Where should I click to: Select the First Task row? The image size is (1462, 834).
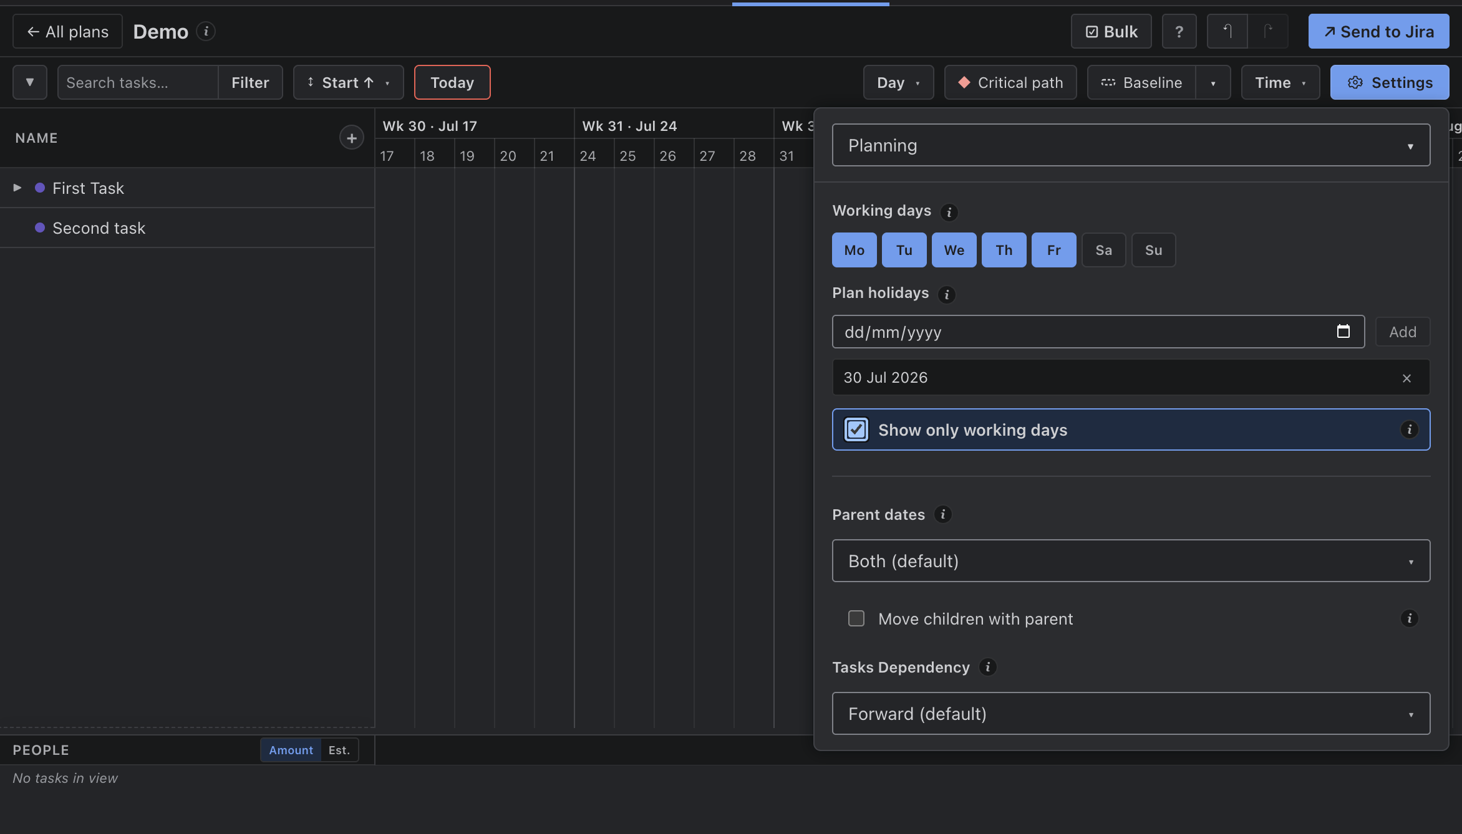[187, 188]
